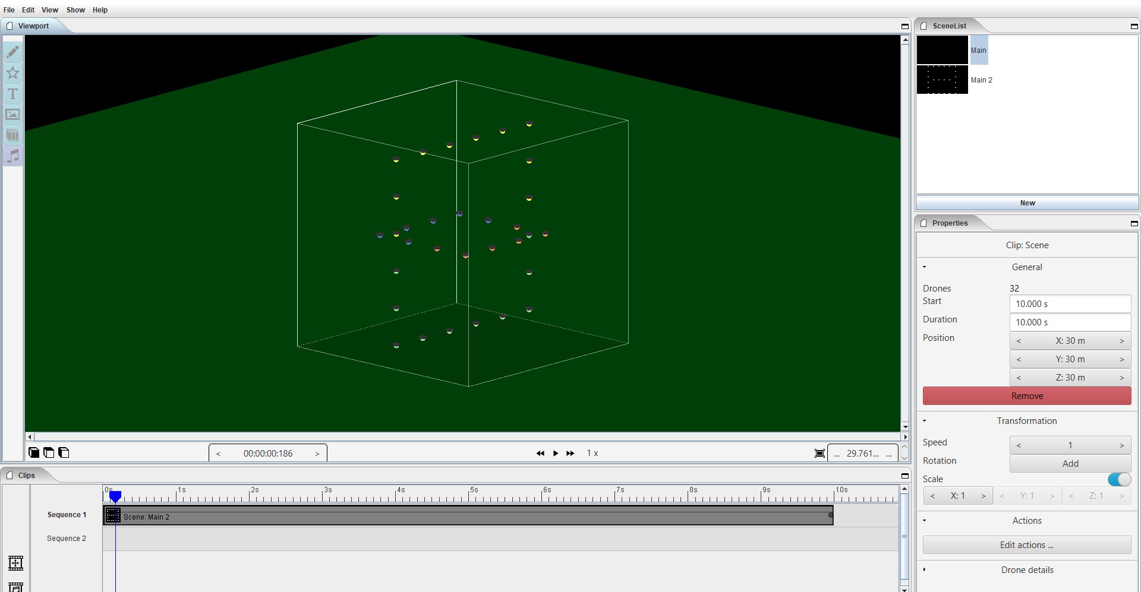
Task: Select the Main 2 scene thumbnail
Action: pos(943,80)
